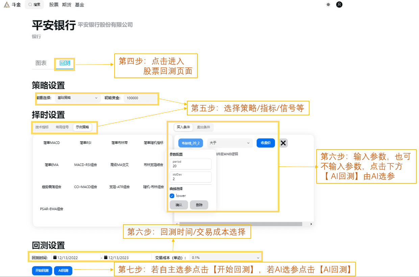Click the horizontal scrollbar right arrow
The height and width of the screenshot is (277, 419).
pos(311,224)
